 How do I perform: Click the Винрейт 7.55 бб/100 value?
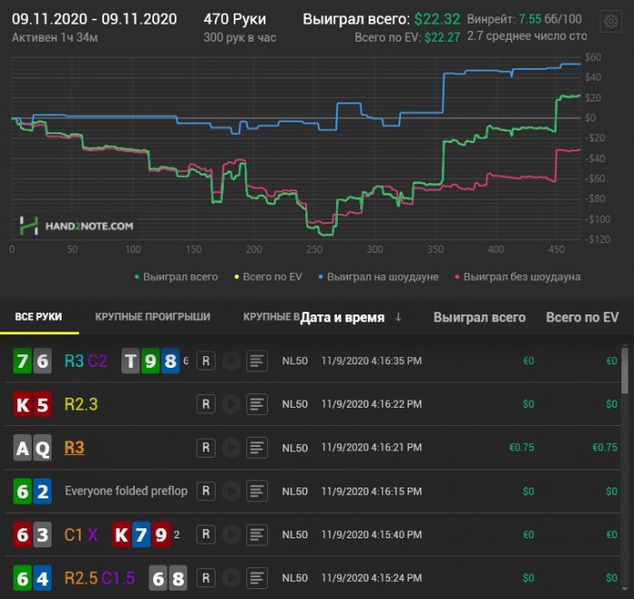(x=524, y=19)
